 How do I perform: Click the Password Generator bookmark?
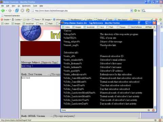click(11, 16)
